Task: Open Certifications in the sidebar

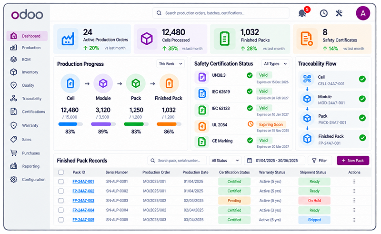Action: click(27, 112)
